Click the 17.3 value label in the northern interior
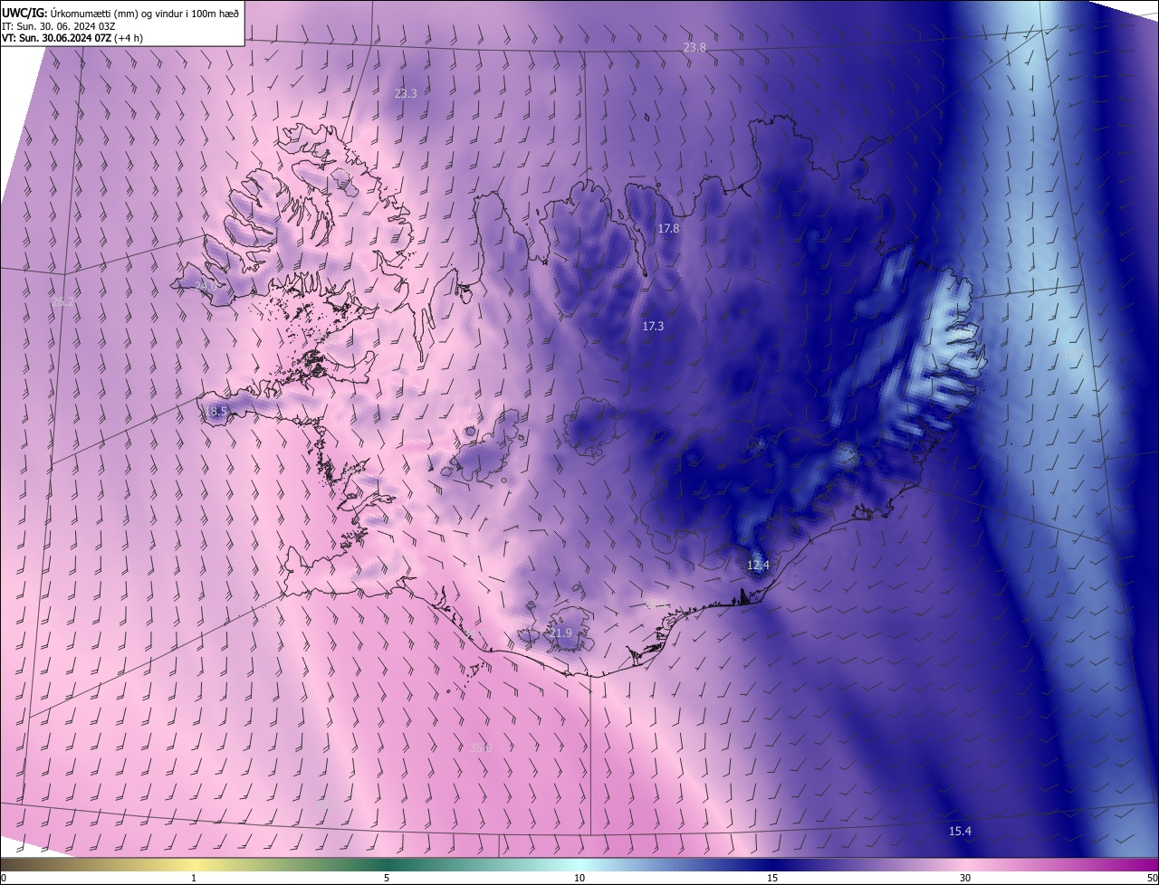Viewport: 1159px width, 885px height. click(653, 326)
